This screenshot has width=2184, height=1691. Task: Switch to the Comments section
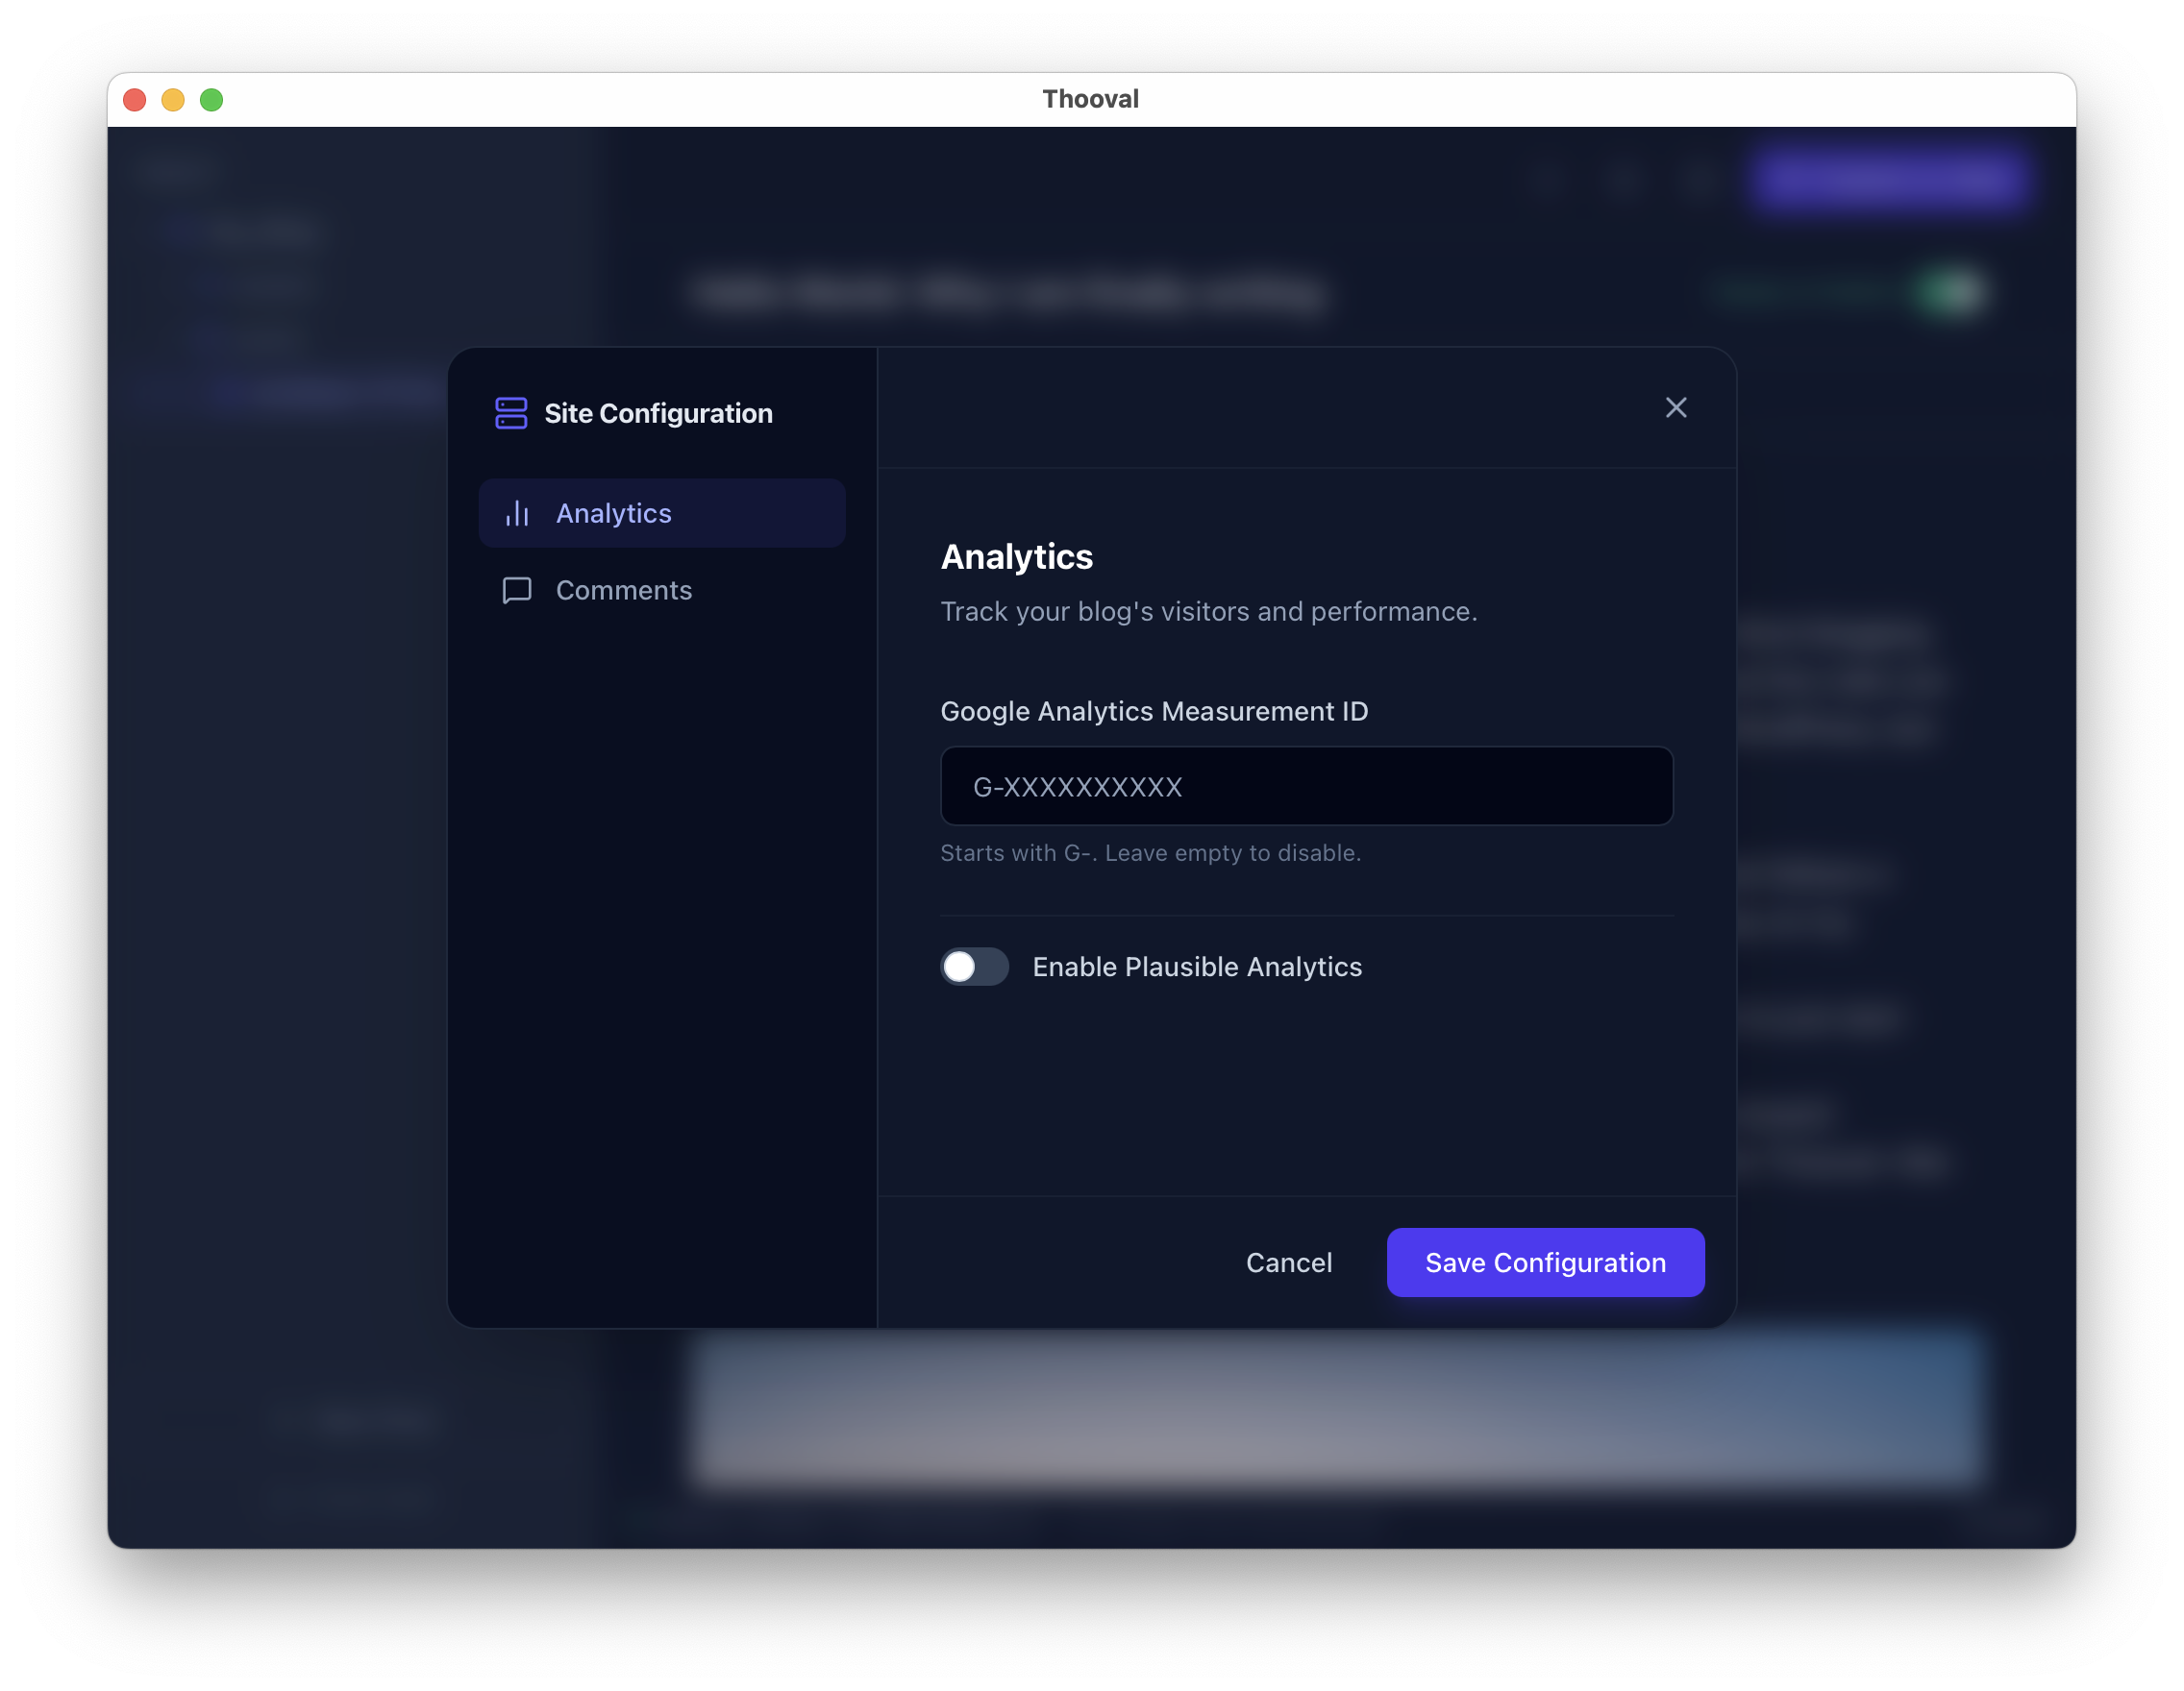pyautogui.click(x=623, y=590)
